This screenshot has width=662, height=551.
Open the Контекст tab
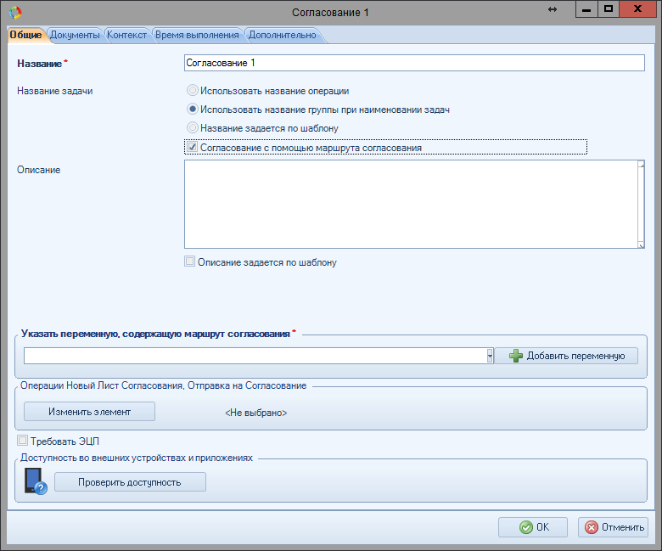(126, 35)
